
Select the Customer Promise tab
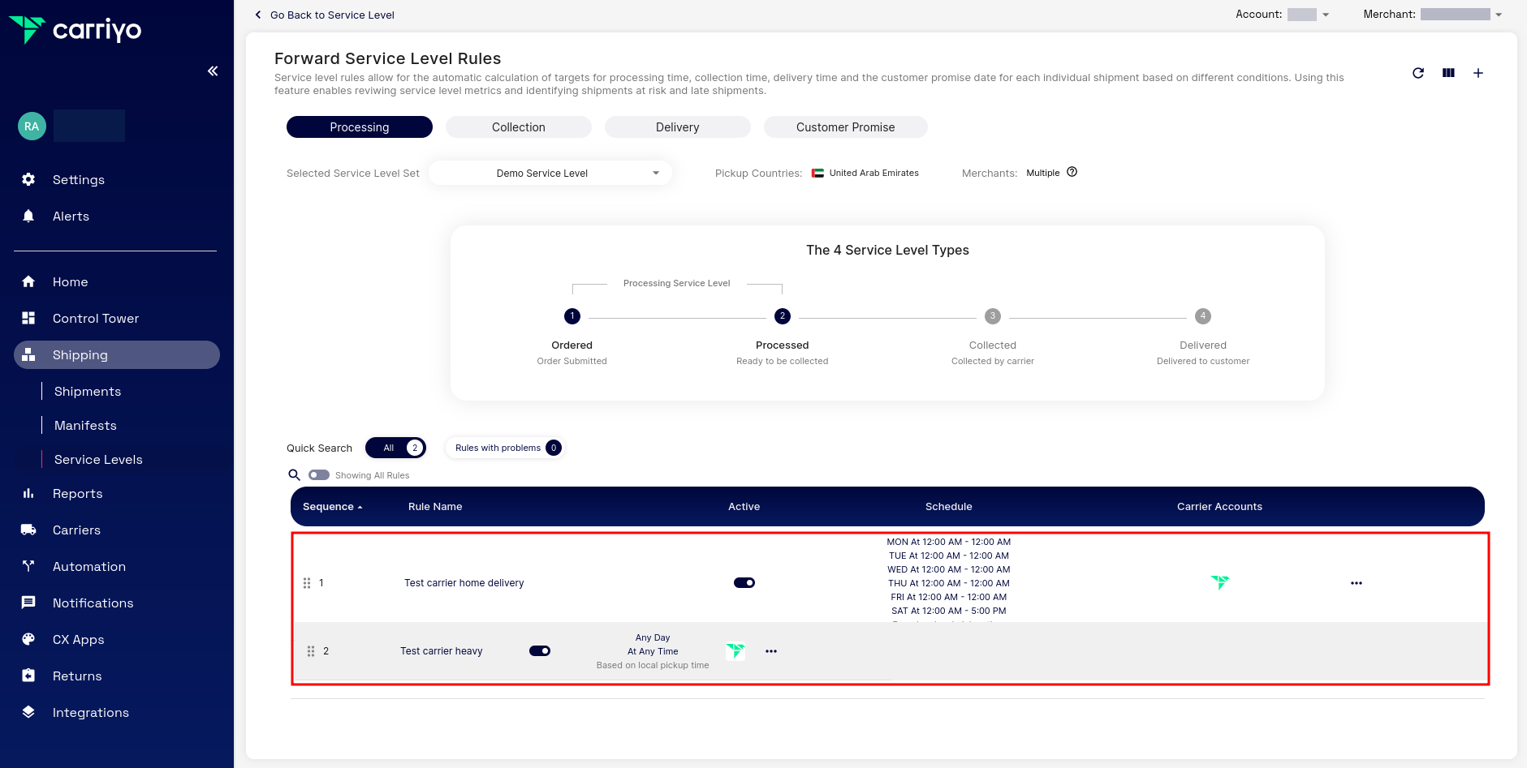coord(845,127)
